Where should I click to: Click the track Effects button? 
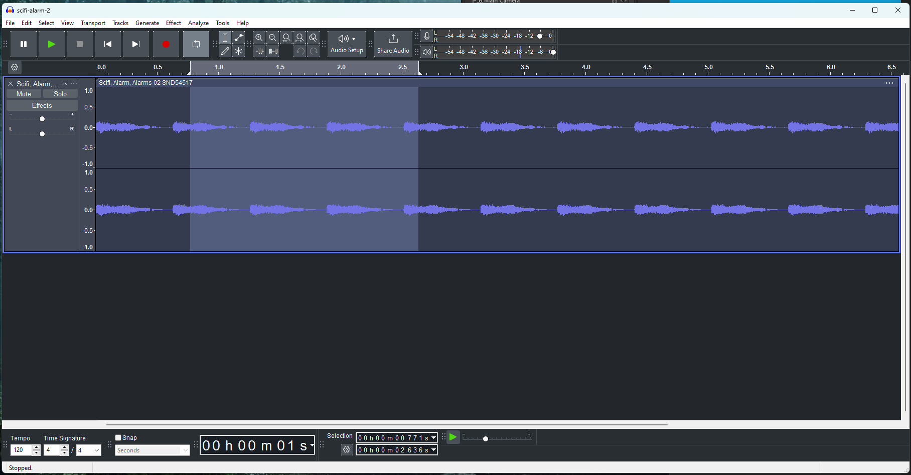pyautogui.click(x=42, y=105)
